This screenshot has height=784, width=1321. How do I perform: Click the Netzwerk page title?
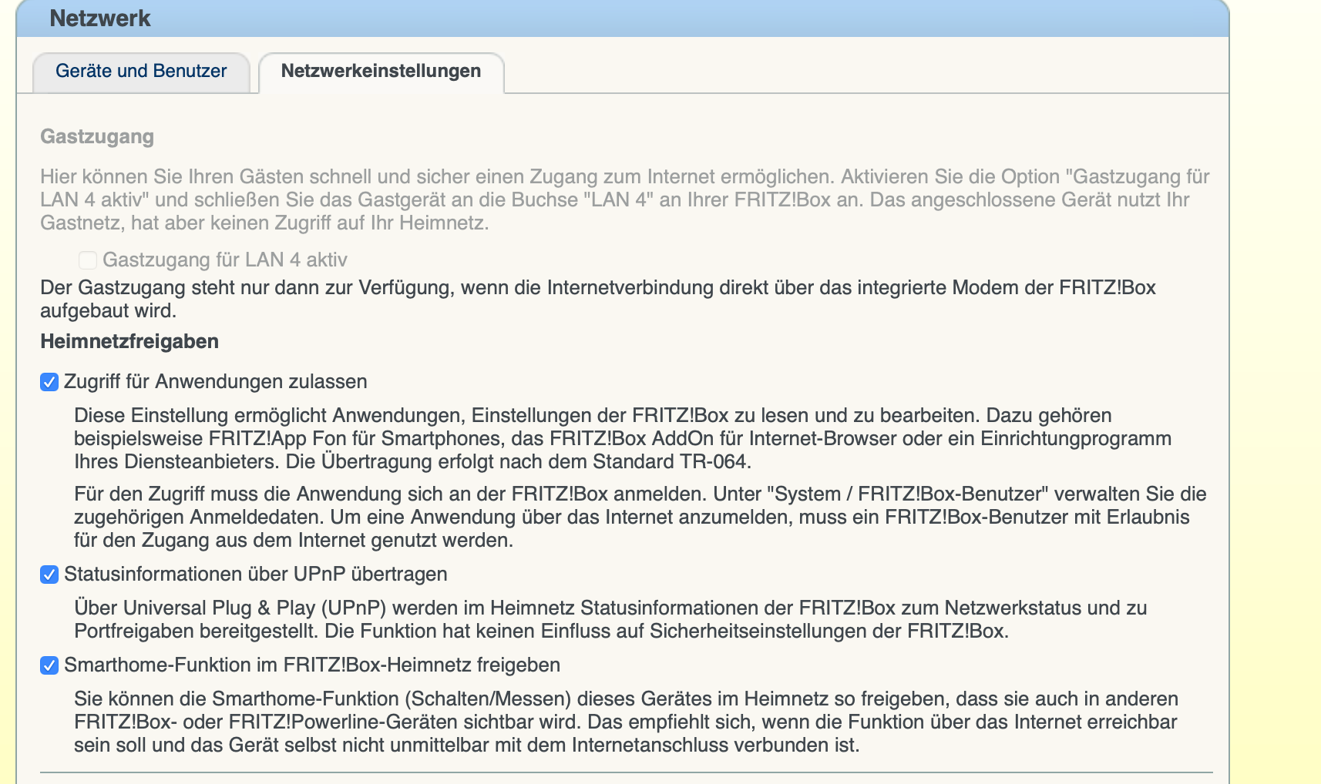pyautogui.click(x=100, y=18)
